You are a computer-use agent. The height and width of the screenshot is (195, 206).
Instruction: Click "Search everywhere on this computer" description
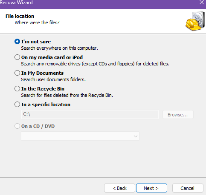(x=60, y=48)
